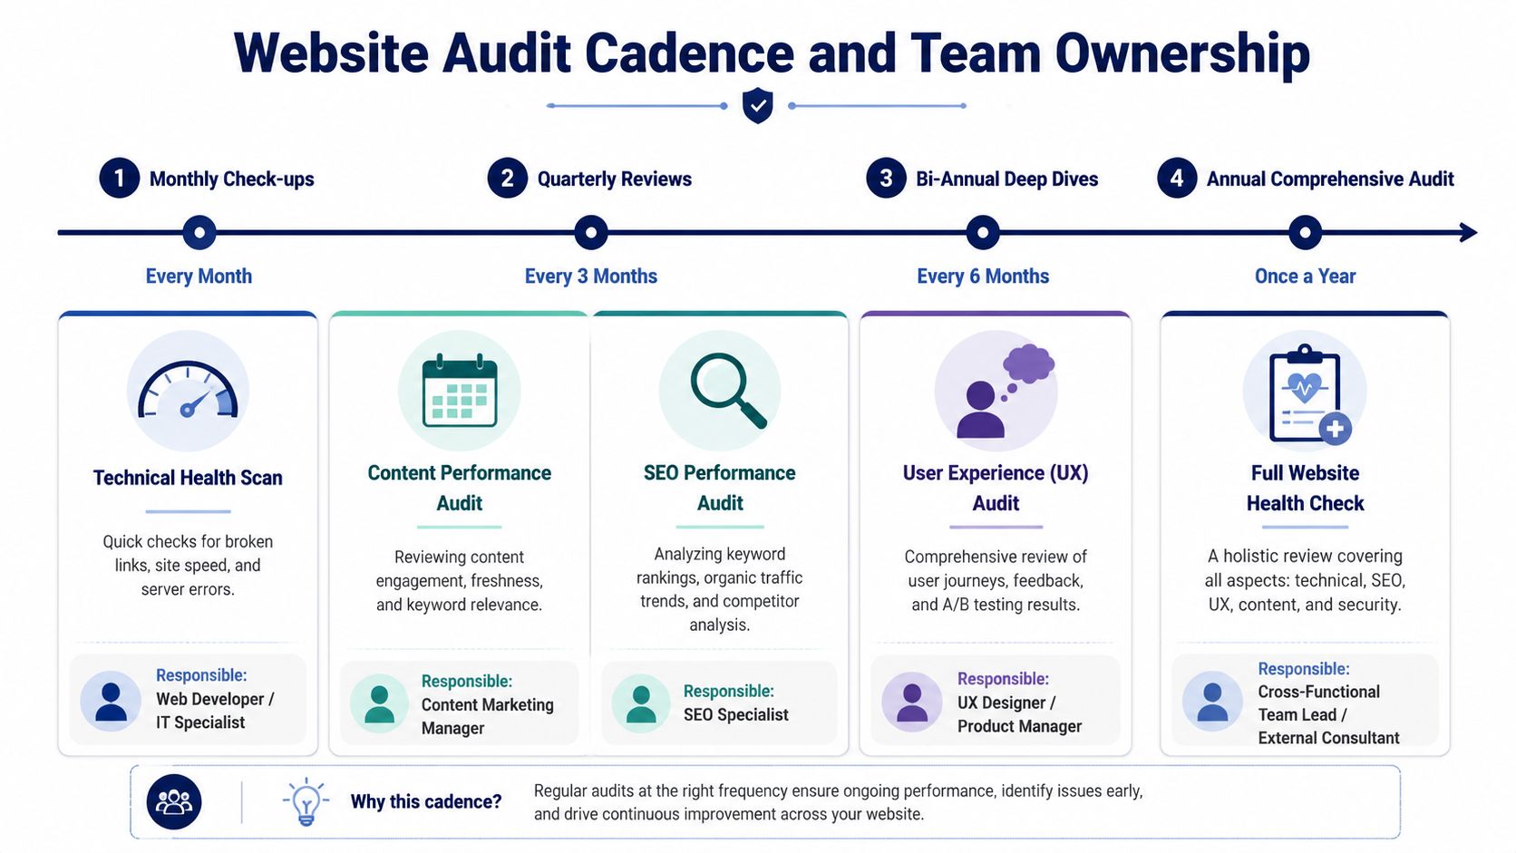Screen dimensions: 1516x853
Task: Click the team group icon in the footer
Action: (x=174, y=802)
